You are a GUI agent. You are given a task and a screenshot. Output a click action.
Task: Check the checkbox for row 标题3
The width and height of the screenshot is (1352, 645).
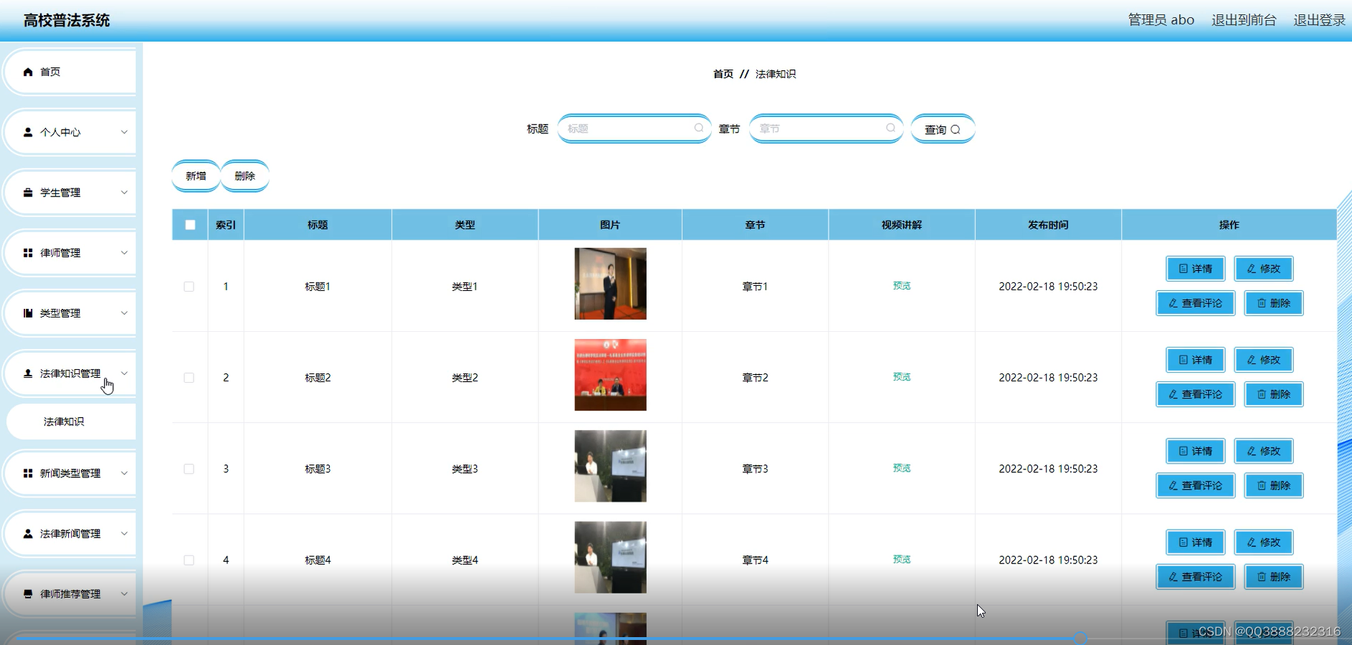(x=189, y=469)
